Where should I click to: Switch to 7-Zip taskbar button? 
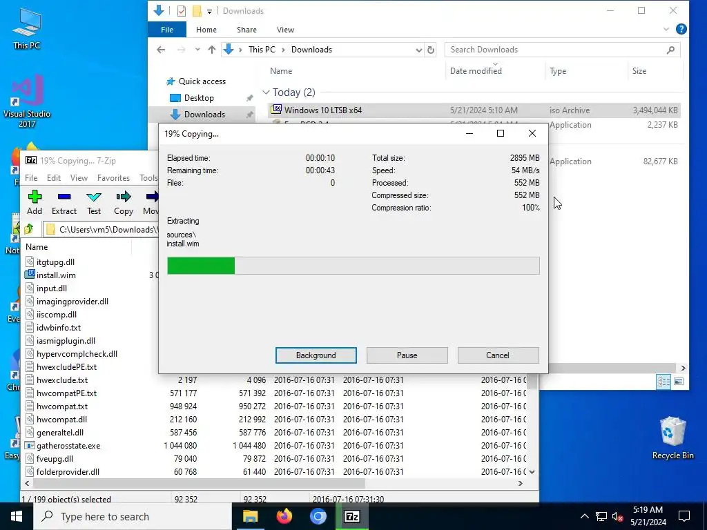tap(351, 516)
